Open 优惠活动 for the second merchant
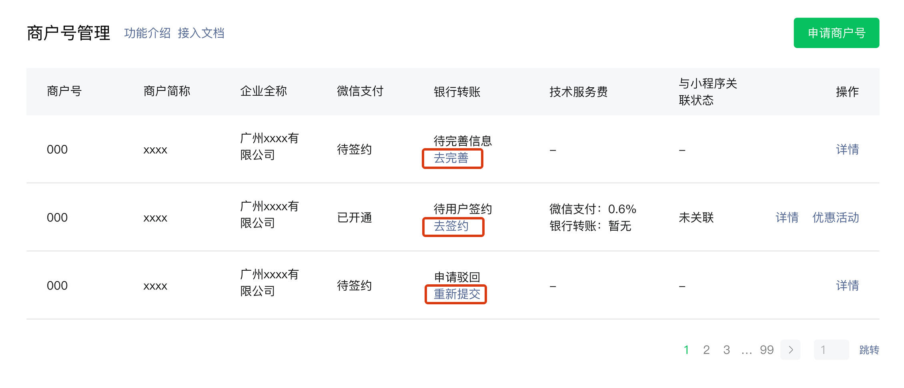 click(x=835, y=217)
